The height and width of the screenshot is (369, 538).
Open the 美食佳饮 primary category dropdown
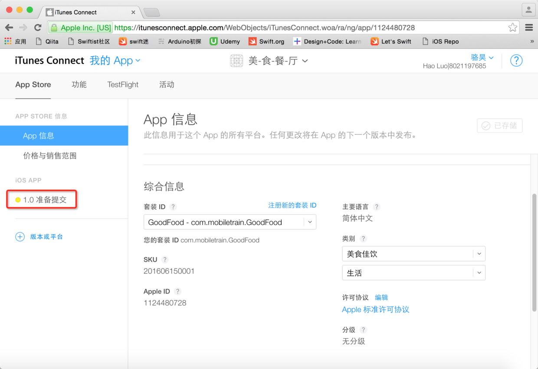pos(414,254)
